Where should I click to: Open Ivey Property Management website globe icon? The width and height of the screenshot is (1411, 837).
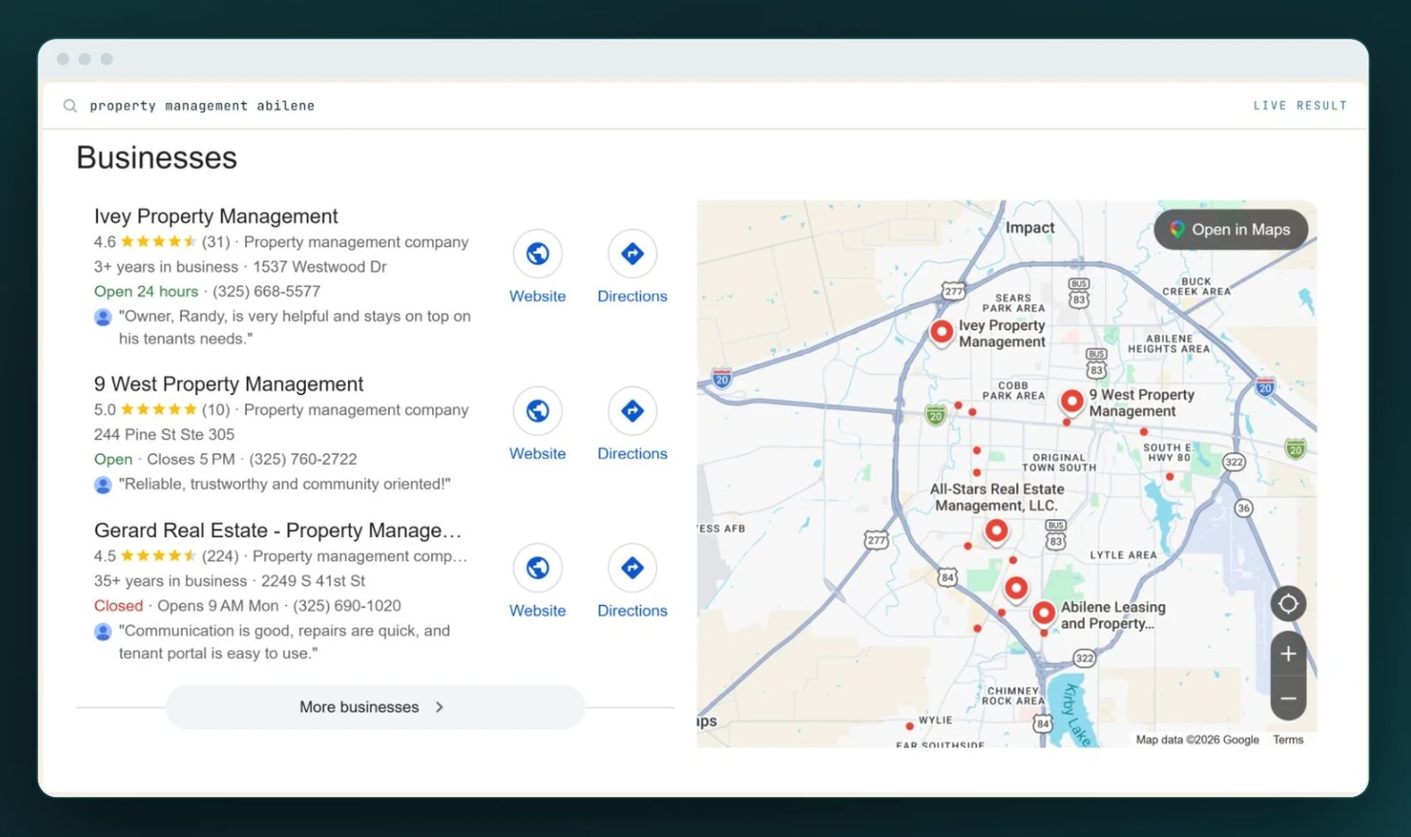[x=538, y=254]
